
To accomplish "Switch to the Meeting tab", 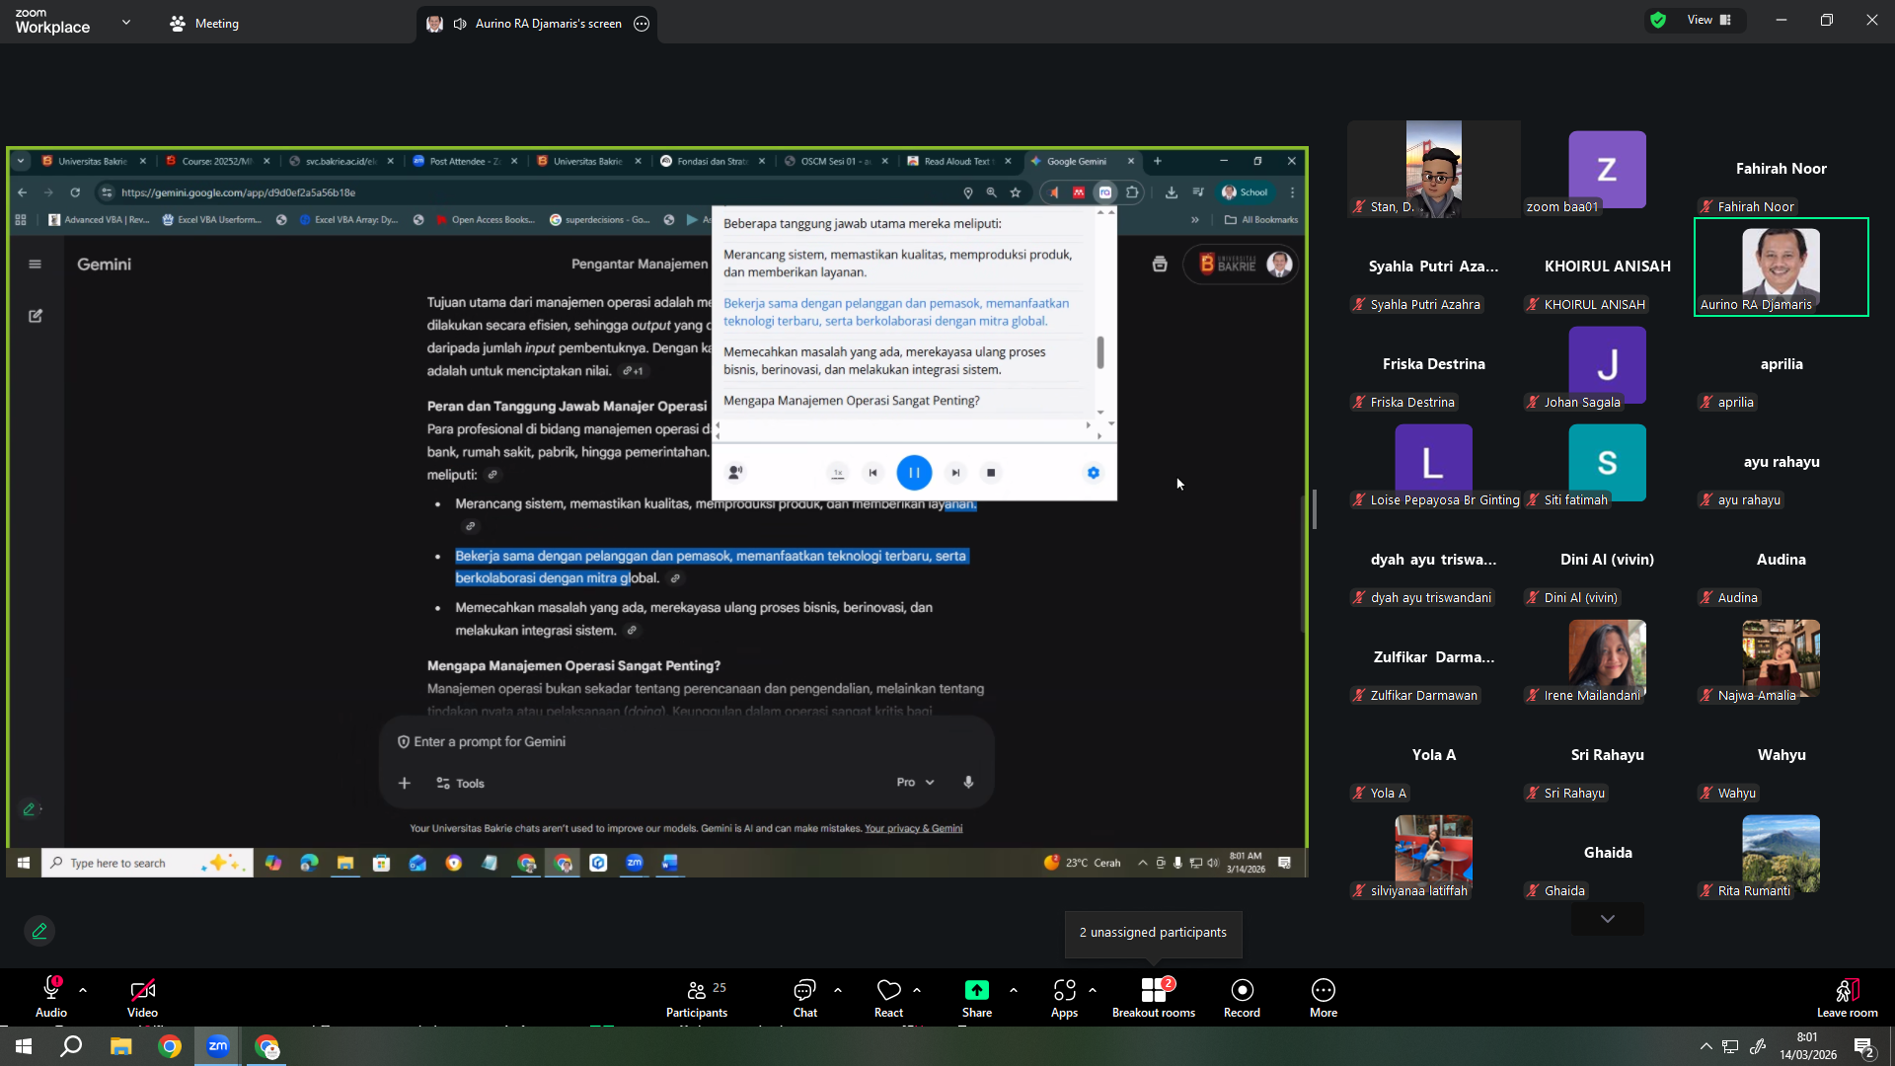I will click(x=204, y=23).
